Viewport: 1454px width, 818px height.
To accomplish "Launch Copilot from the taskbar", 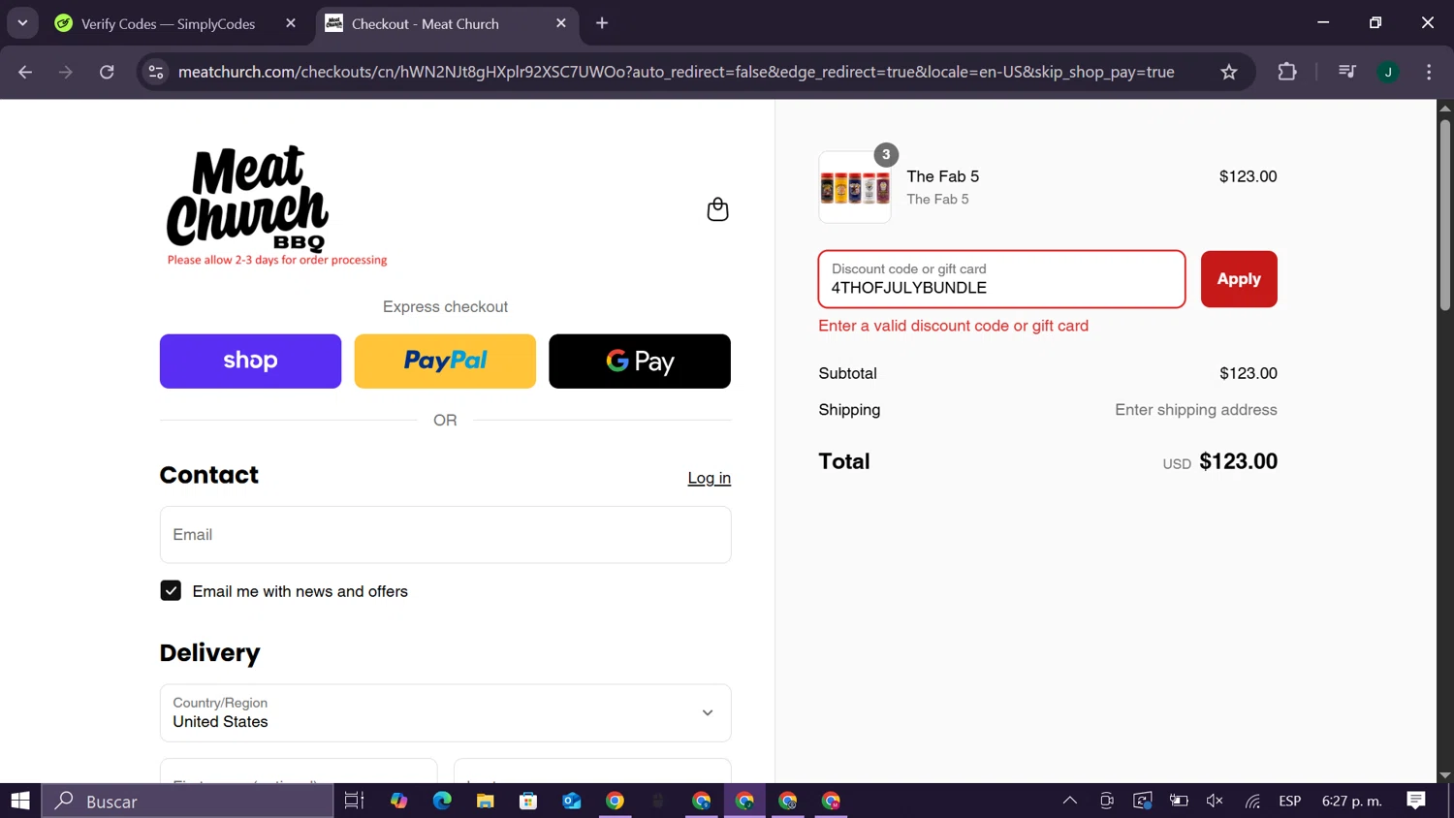I will [398, 801].
